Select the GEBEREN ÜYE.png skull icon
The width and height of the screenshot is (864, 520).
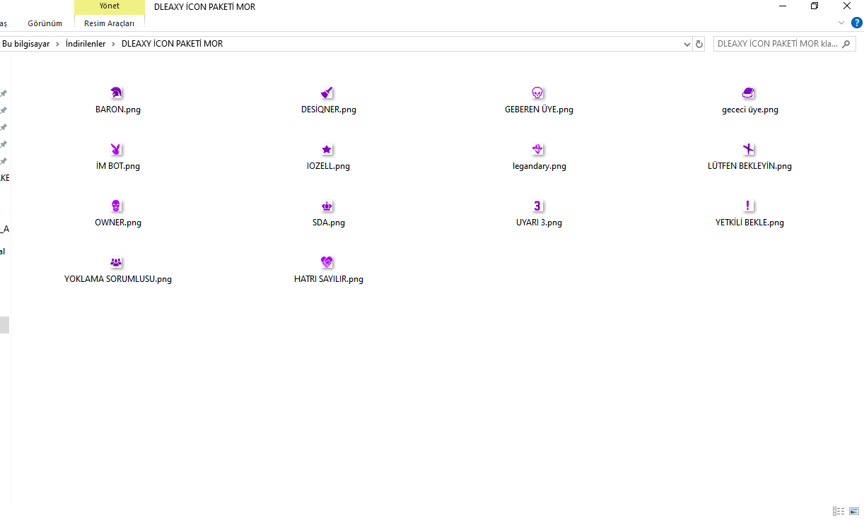[537, 93]
